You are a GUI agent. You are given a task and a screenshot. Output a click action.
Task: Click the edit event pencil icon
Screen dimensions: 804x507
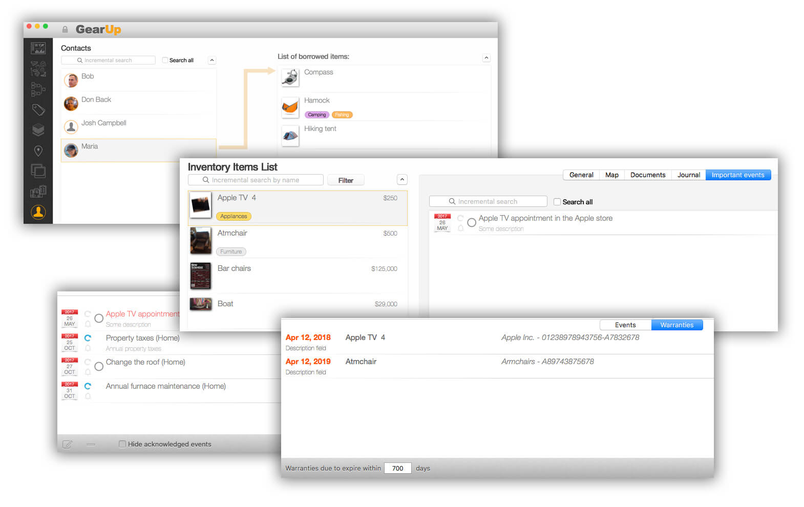[68, 444]
